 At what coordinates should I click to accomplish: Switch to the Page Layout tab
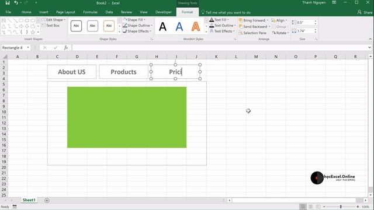[x=65, y=12]
